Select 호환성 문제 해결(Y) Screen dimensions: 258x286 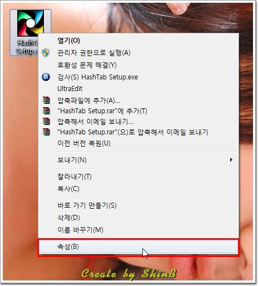coord(87,65)
